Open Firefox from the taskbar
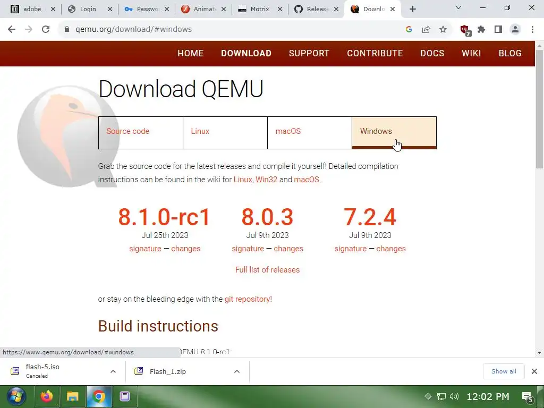The width and height of the screenshot is (544, 408). (x=47, y=396)
